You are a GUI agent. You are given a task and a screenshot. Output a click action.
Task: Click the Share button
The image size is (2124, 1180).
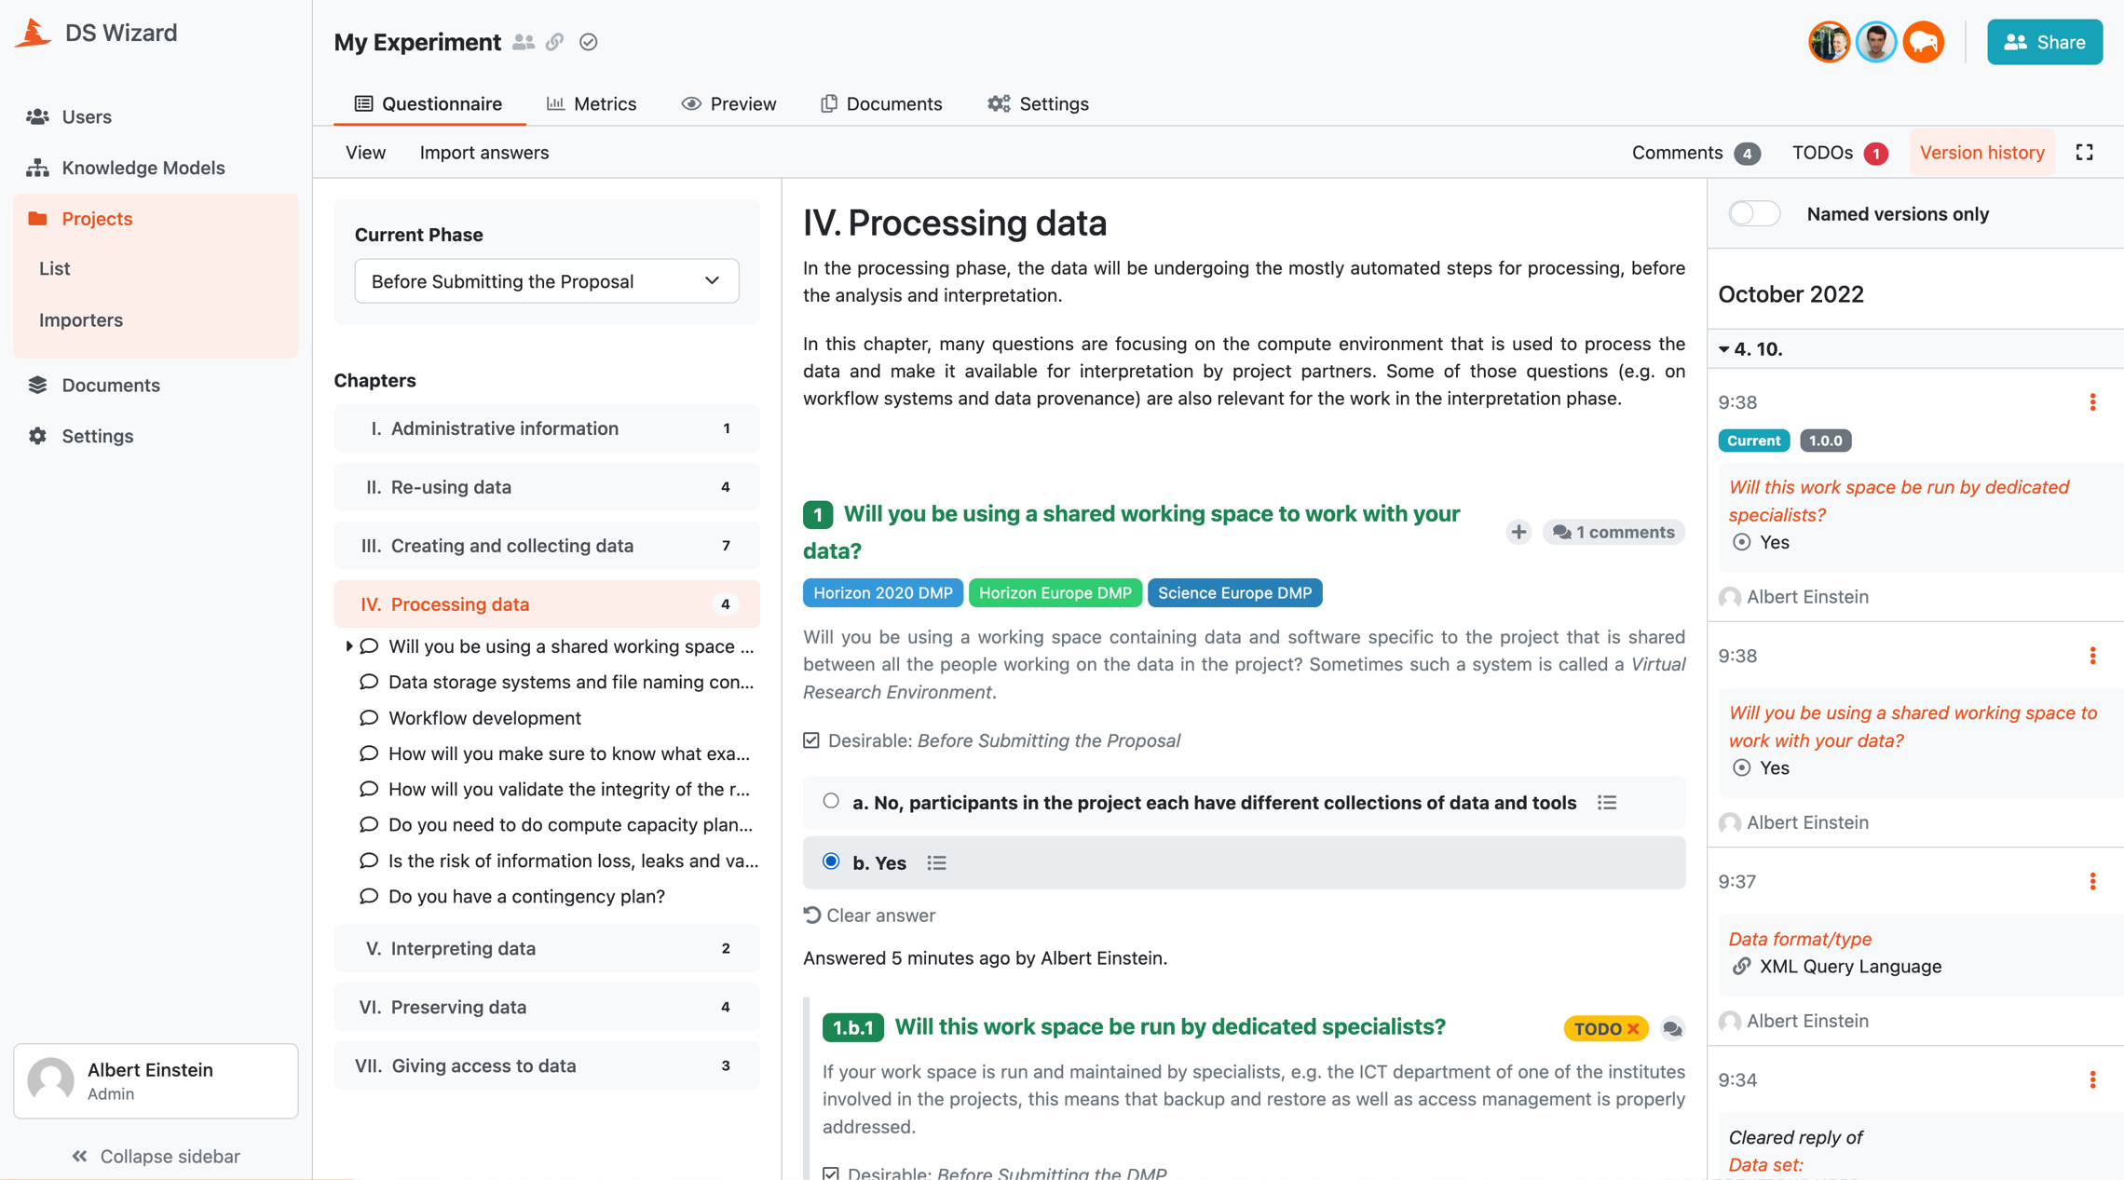(2044, 42)
